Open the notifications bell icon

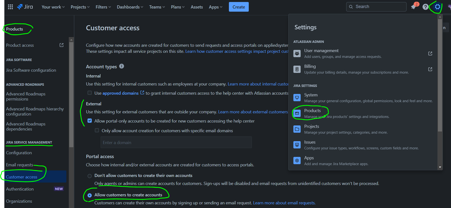pyautogui.click(x=414, y=7)
